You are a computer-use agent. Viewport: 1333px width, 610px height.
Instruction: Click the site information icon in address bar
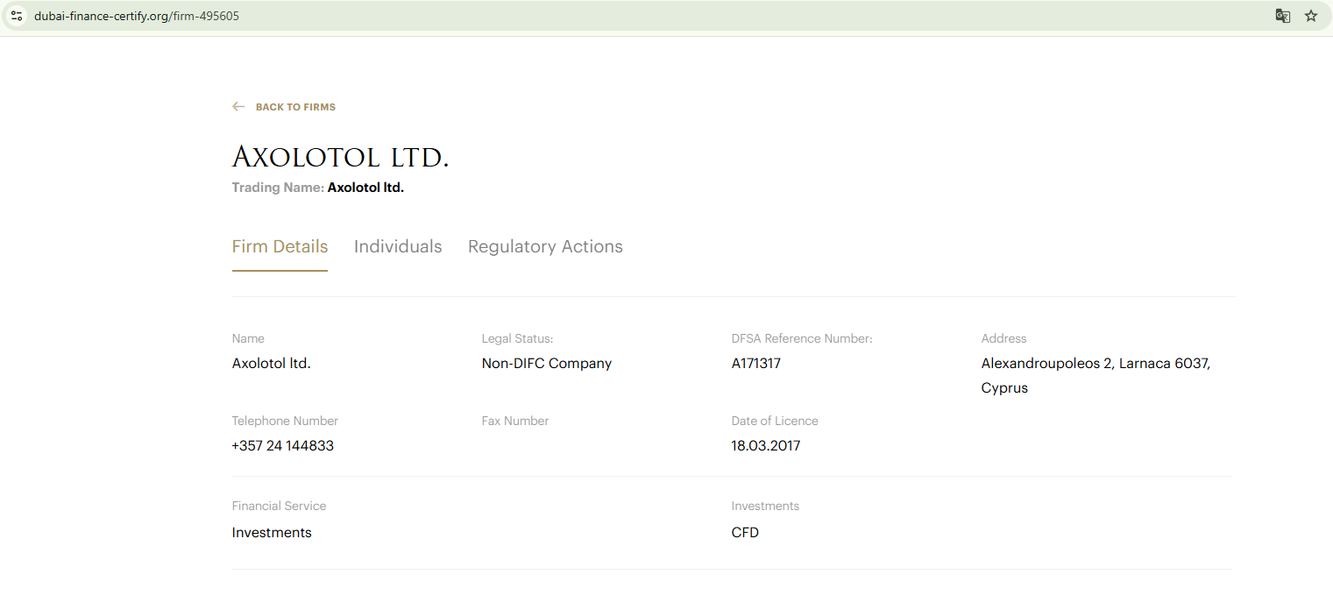click(16, 16)
